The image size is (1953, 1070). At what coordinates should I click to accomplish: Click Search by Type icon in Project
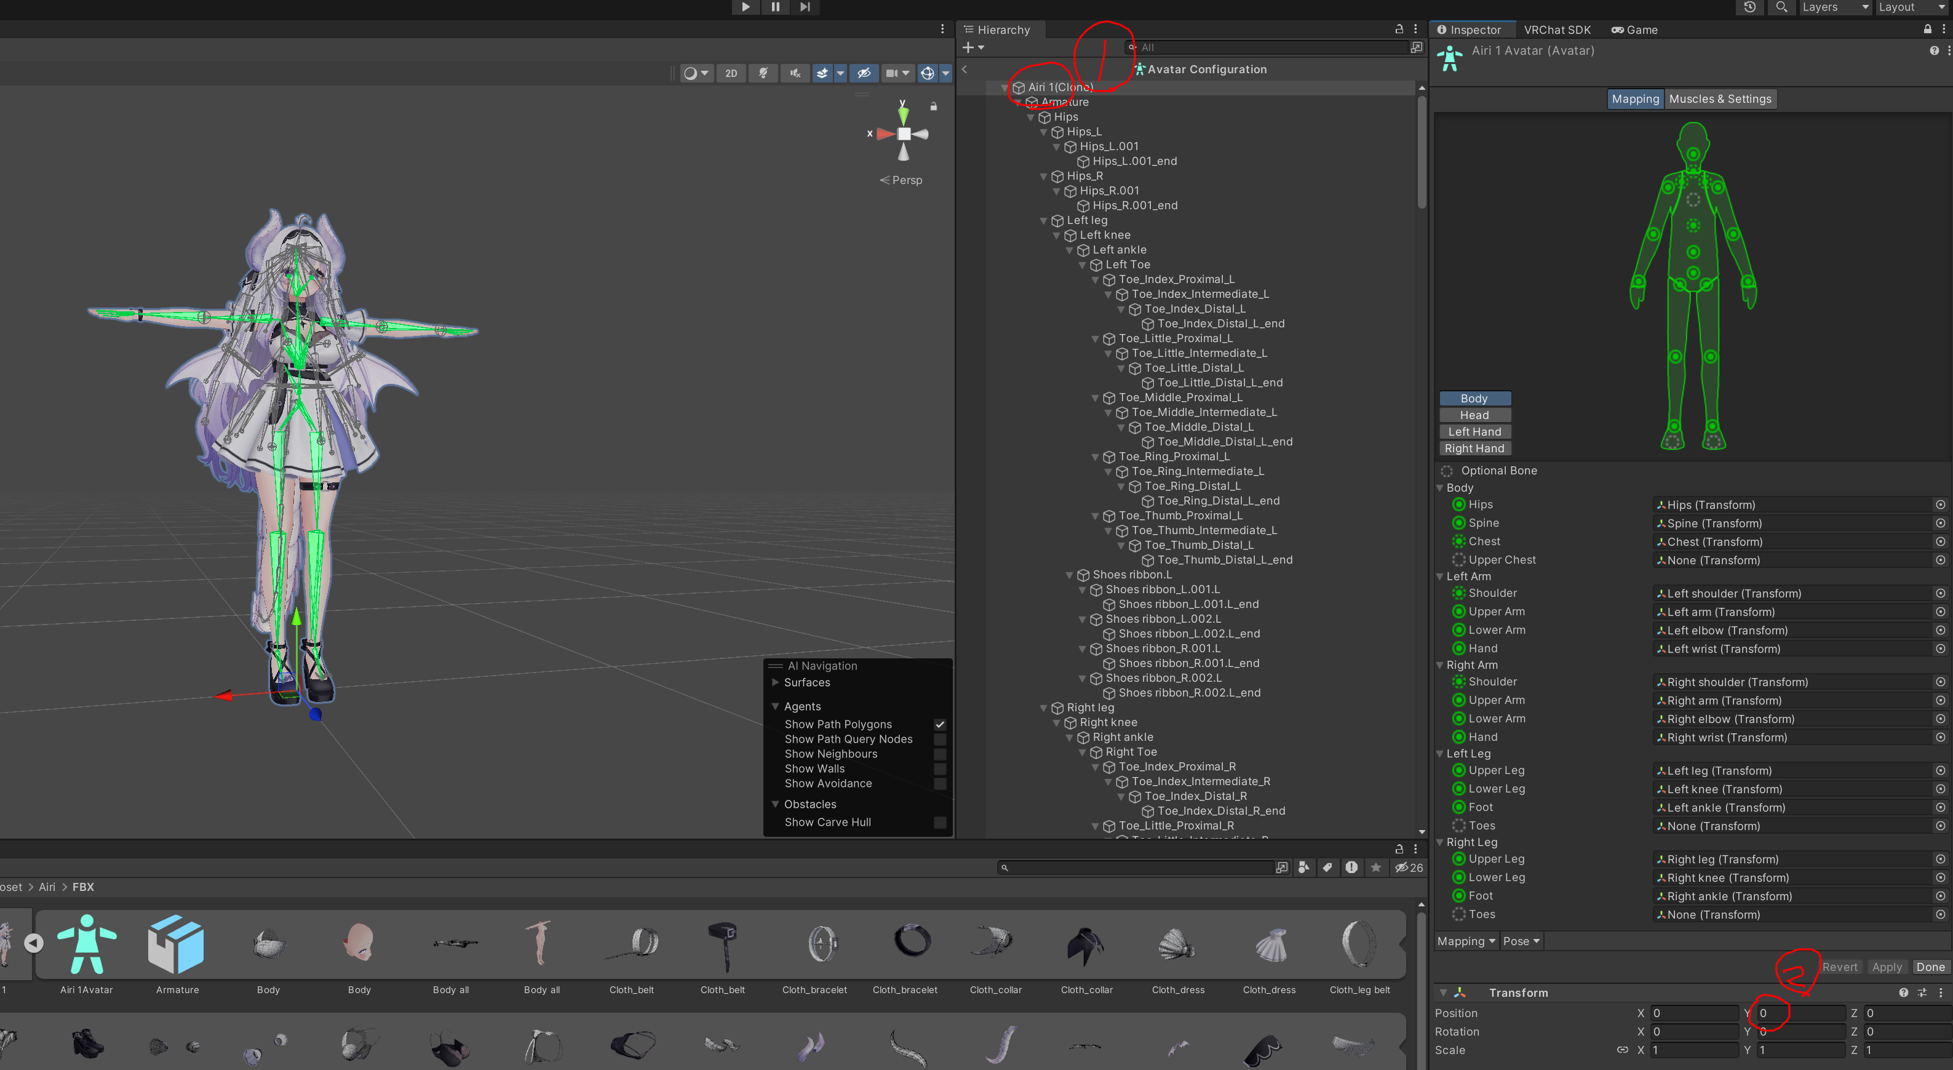click(1303, 868)
